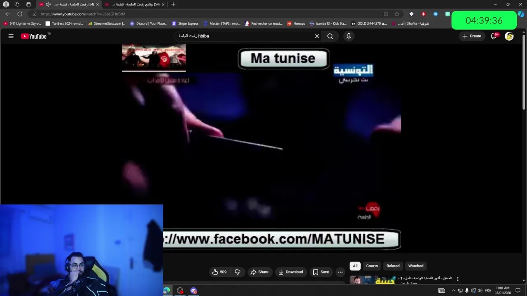The image size is (527, 296).
Task: Save the video to a playlist
Action: (321, 272)
